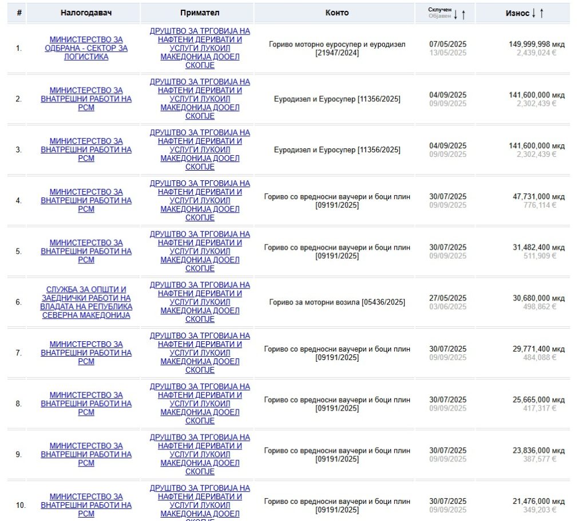Open taxpayer link in row 7
This screenshot has width=586, height=521.
pyautogui.click(x=86, y=353)
